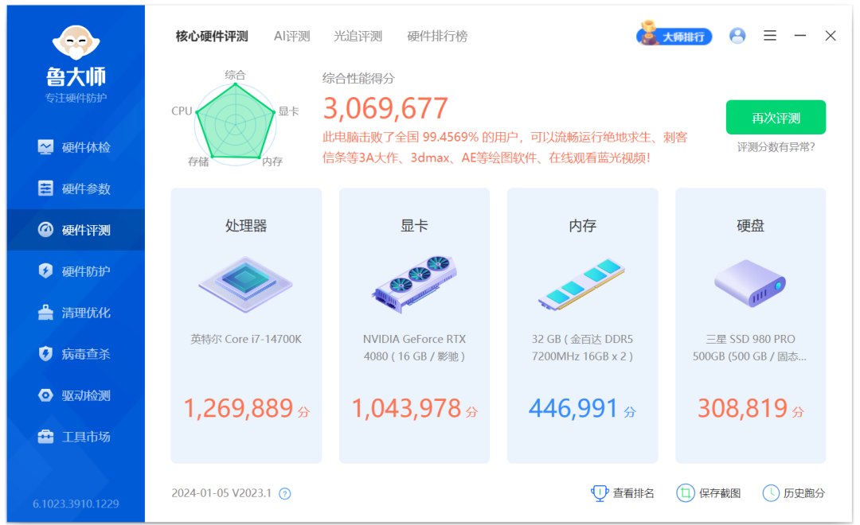Click the 保存截图 link text
860x525 pixels.
(x=720, y=493)
